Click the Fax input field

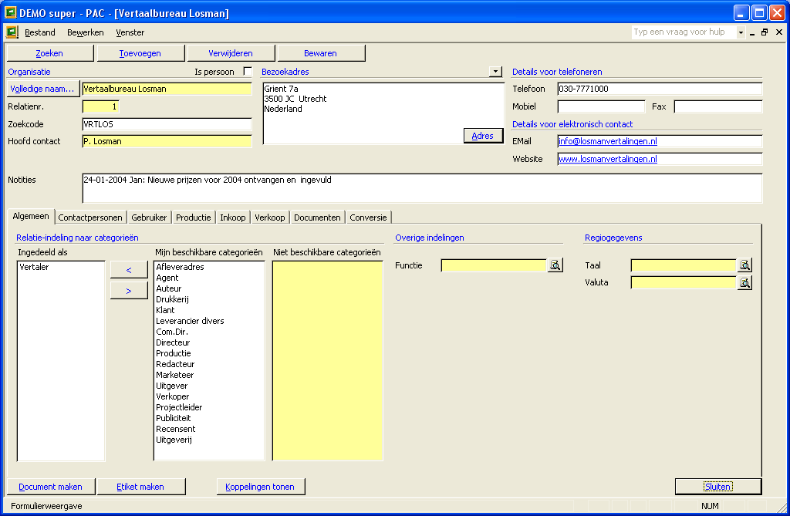tap(718, 106)
